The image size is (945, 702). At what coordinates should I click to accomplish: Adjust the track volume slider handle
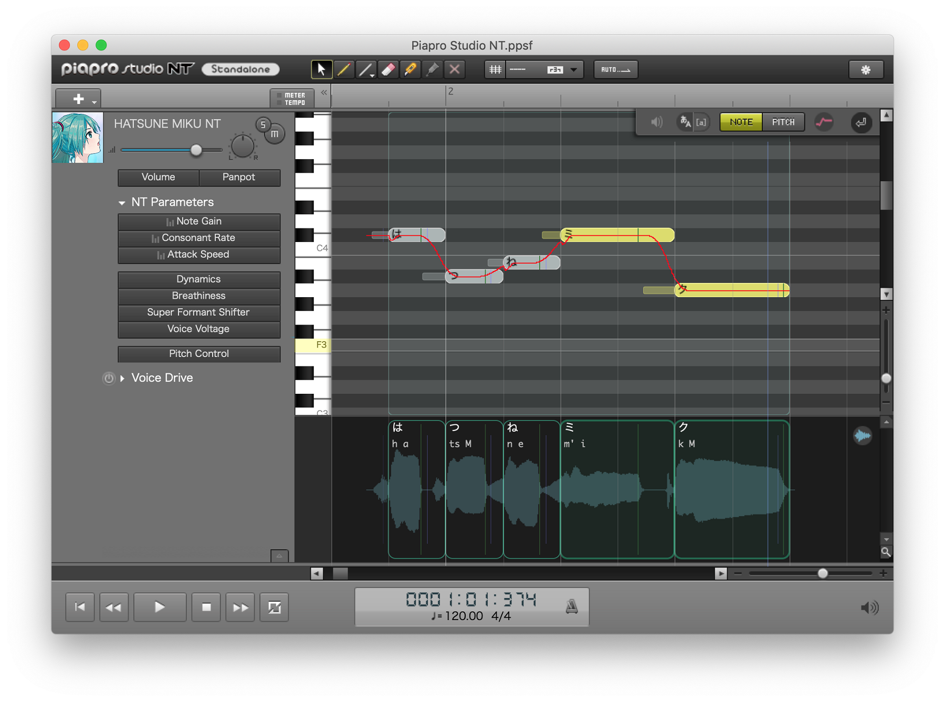click(x=196, y=150)
